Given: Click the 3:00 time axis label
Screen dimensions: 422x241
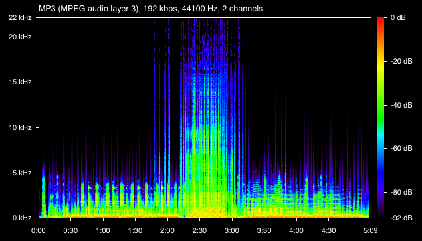Looking at the screenshot, I should (232, 231).
